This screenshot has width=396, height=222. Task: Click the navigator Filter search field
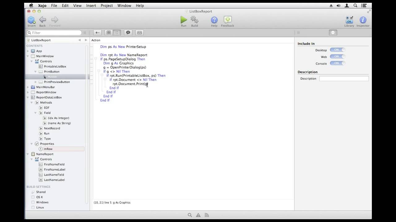pyautogui.click(x=54, y=33)
